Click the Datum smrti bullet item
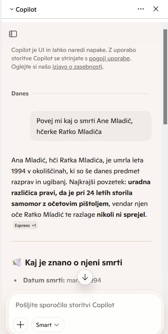The width and height of the screenshot is (168, 334). tap(62, 280)
